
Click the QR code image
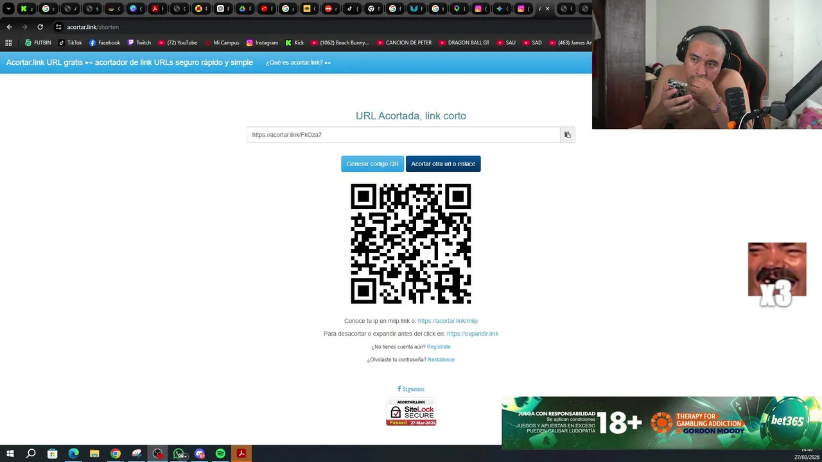tap(411, 244)
